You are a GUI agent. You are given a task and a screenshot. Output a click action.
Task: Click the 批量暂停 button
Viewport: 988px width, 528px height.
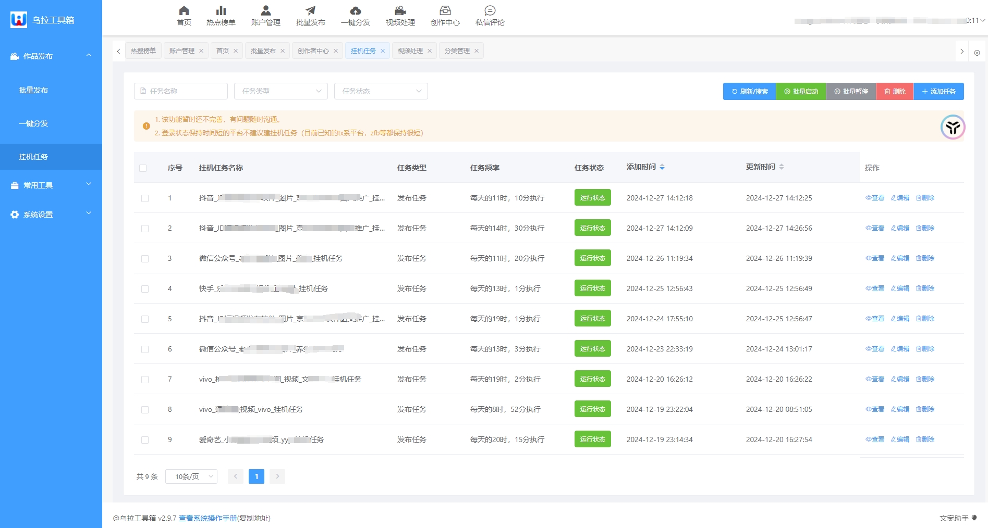(x=851, y=91)
